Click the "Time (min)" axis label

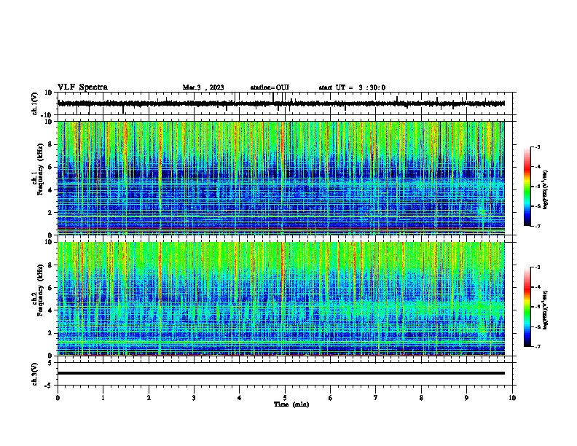(291, 404)
